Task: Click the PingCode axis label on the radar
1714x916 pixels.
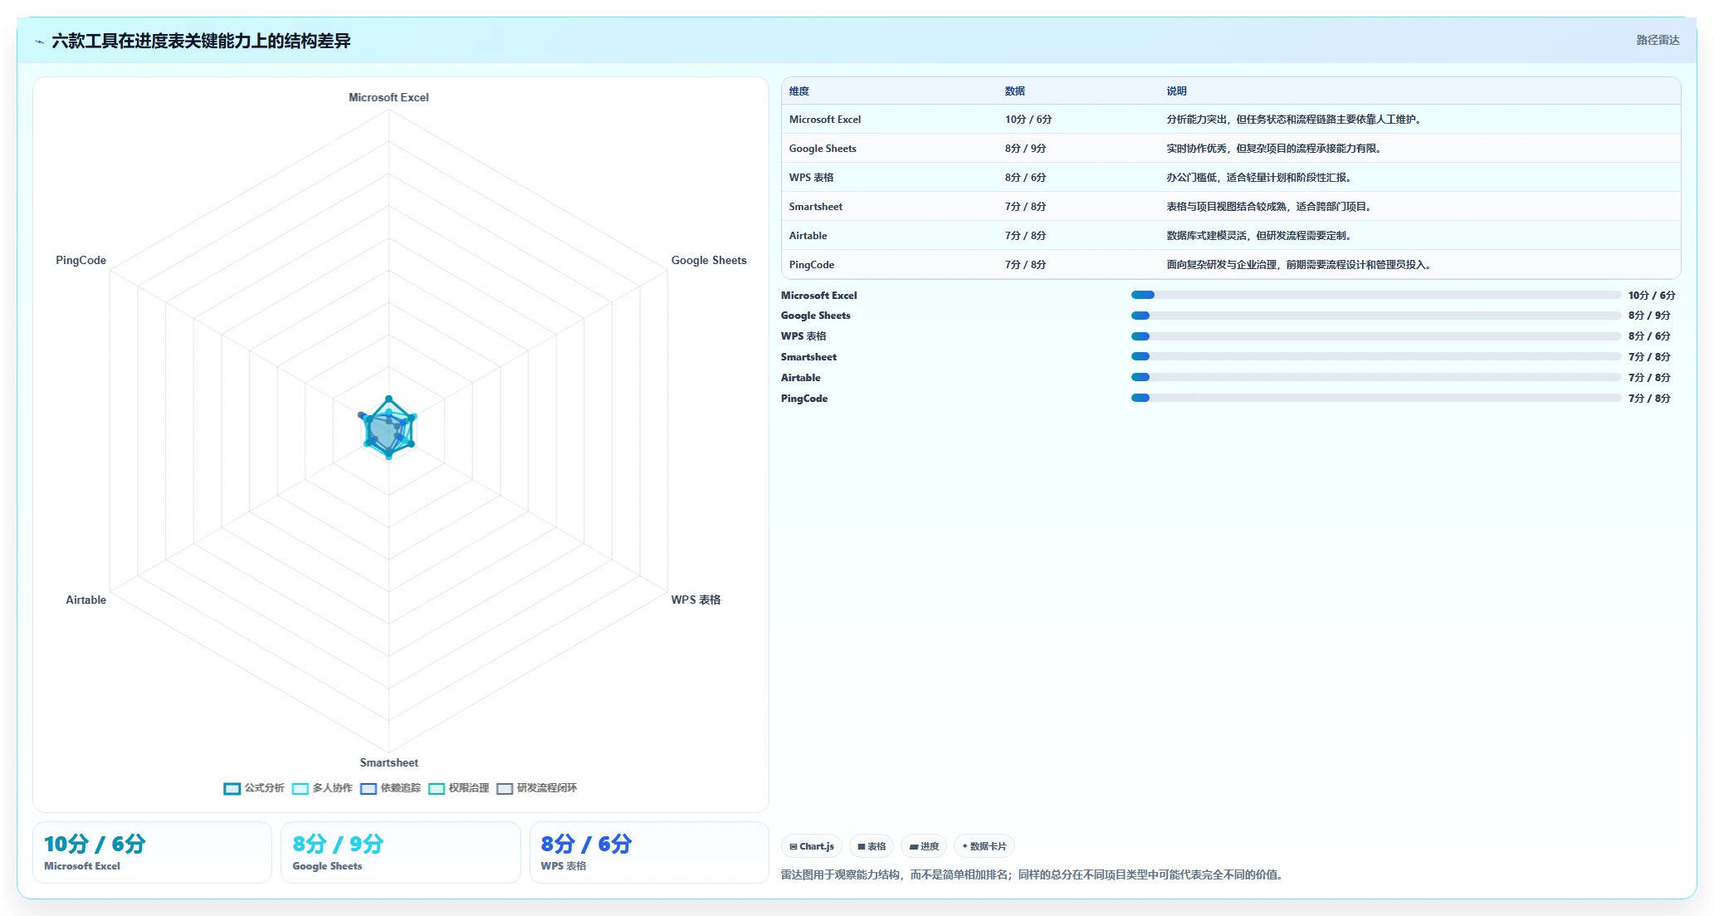Action: (81, 261)
